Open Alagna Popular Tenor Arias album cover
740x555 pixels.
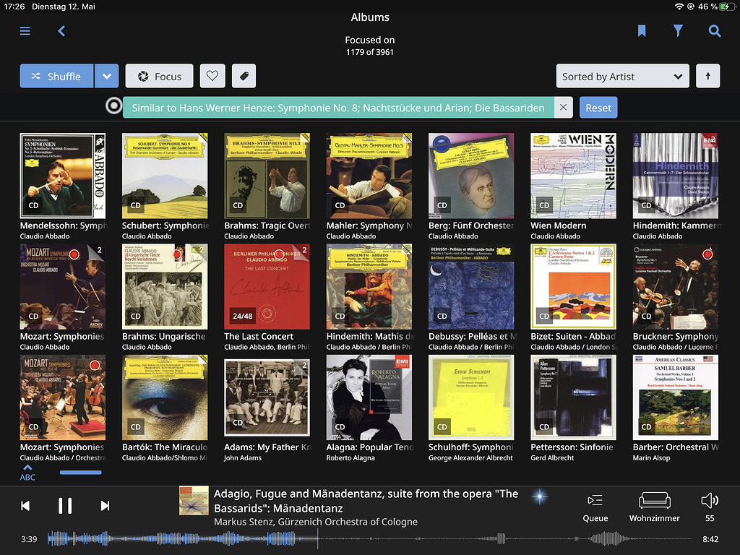tap(369, 397)
